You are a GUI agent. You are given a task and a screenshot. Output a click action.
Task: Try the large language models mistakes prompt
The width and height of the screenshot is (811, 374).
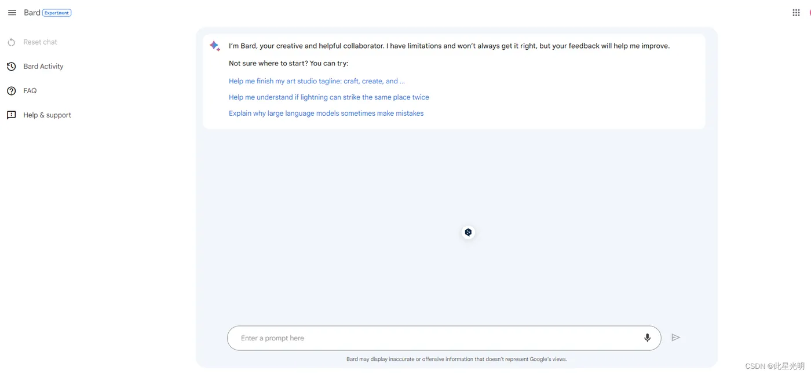coord(326,113)
